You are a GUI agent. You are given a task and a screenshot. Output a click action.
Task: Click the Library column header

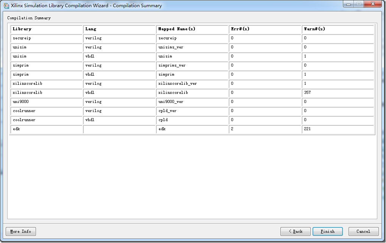[47, 29]
